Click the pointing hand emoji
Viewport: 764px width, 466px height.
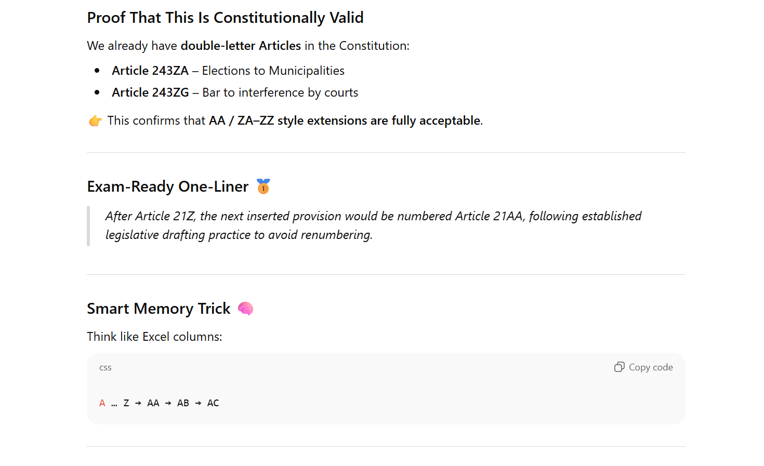click(x=95, y=121)
